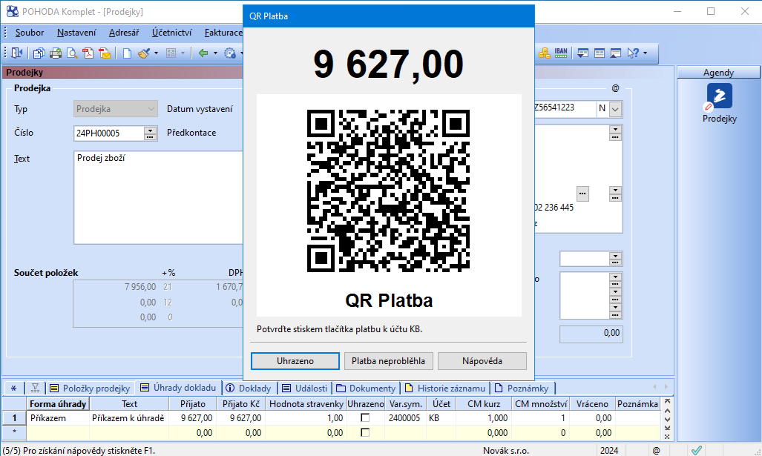Click the gear settings toolbar icon
The width and height of the screenshot is (762, 456).
[x=230, y=53]
